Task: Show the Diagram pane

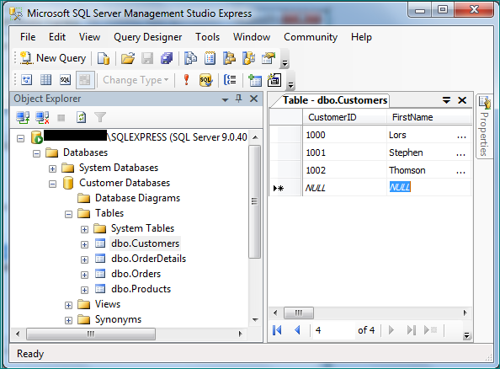Action: (x=26, y=80)
